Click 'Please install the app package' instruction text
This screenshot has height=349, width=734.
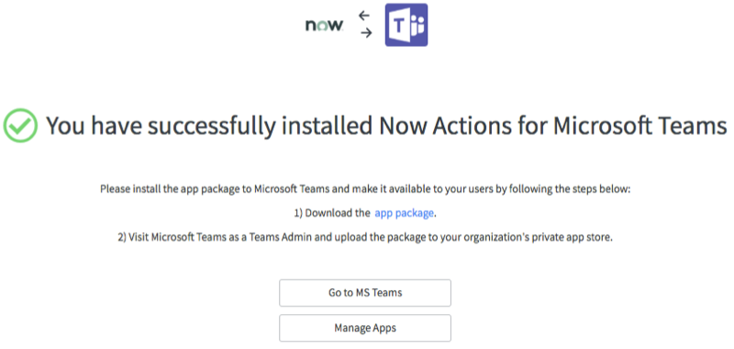click(365, 190)
